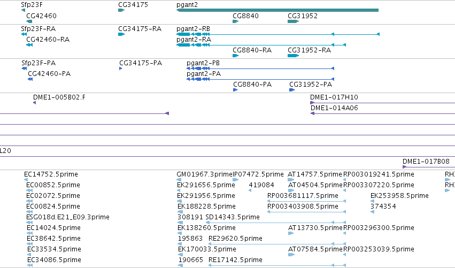Click transcript CG34175-RA

point(121,34)
